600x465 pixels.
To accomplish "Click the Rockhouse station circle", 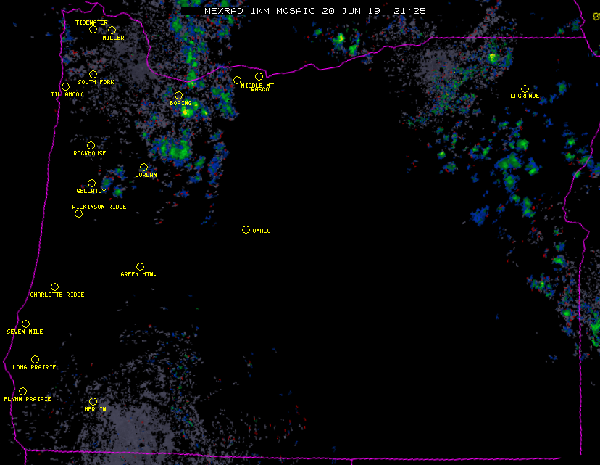I will [91, 145].
